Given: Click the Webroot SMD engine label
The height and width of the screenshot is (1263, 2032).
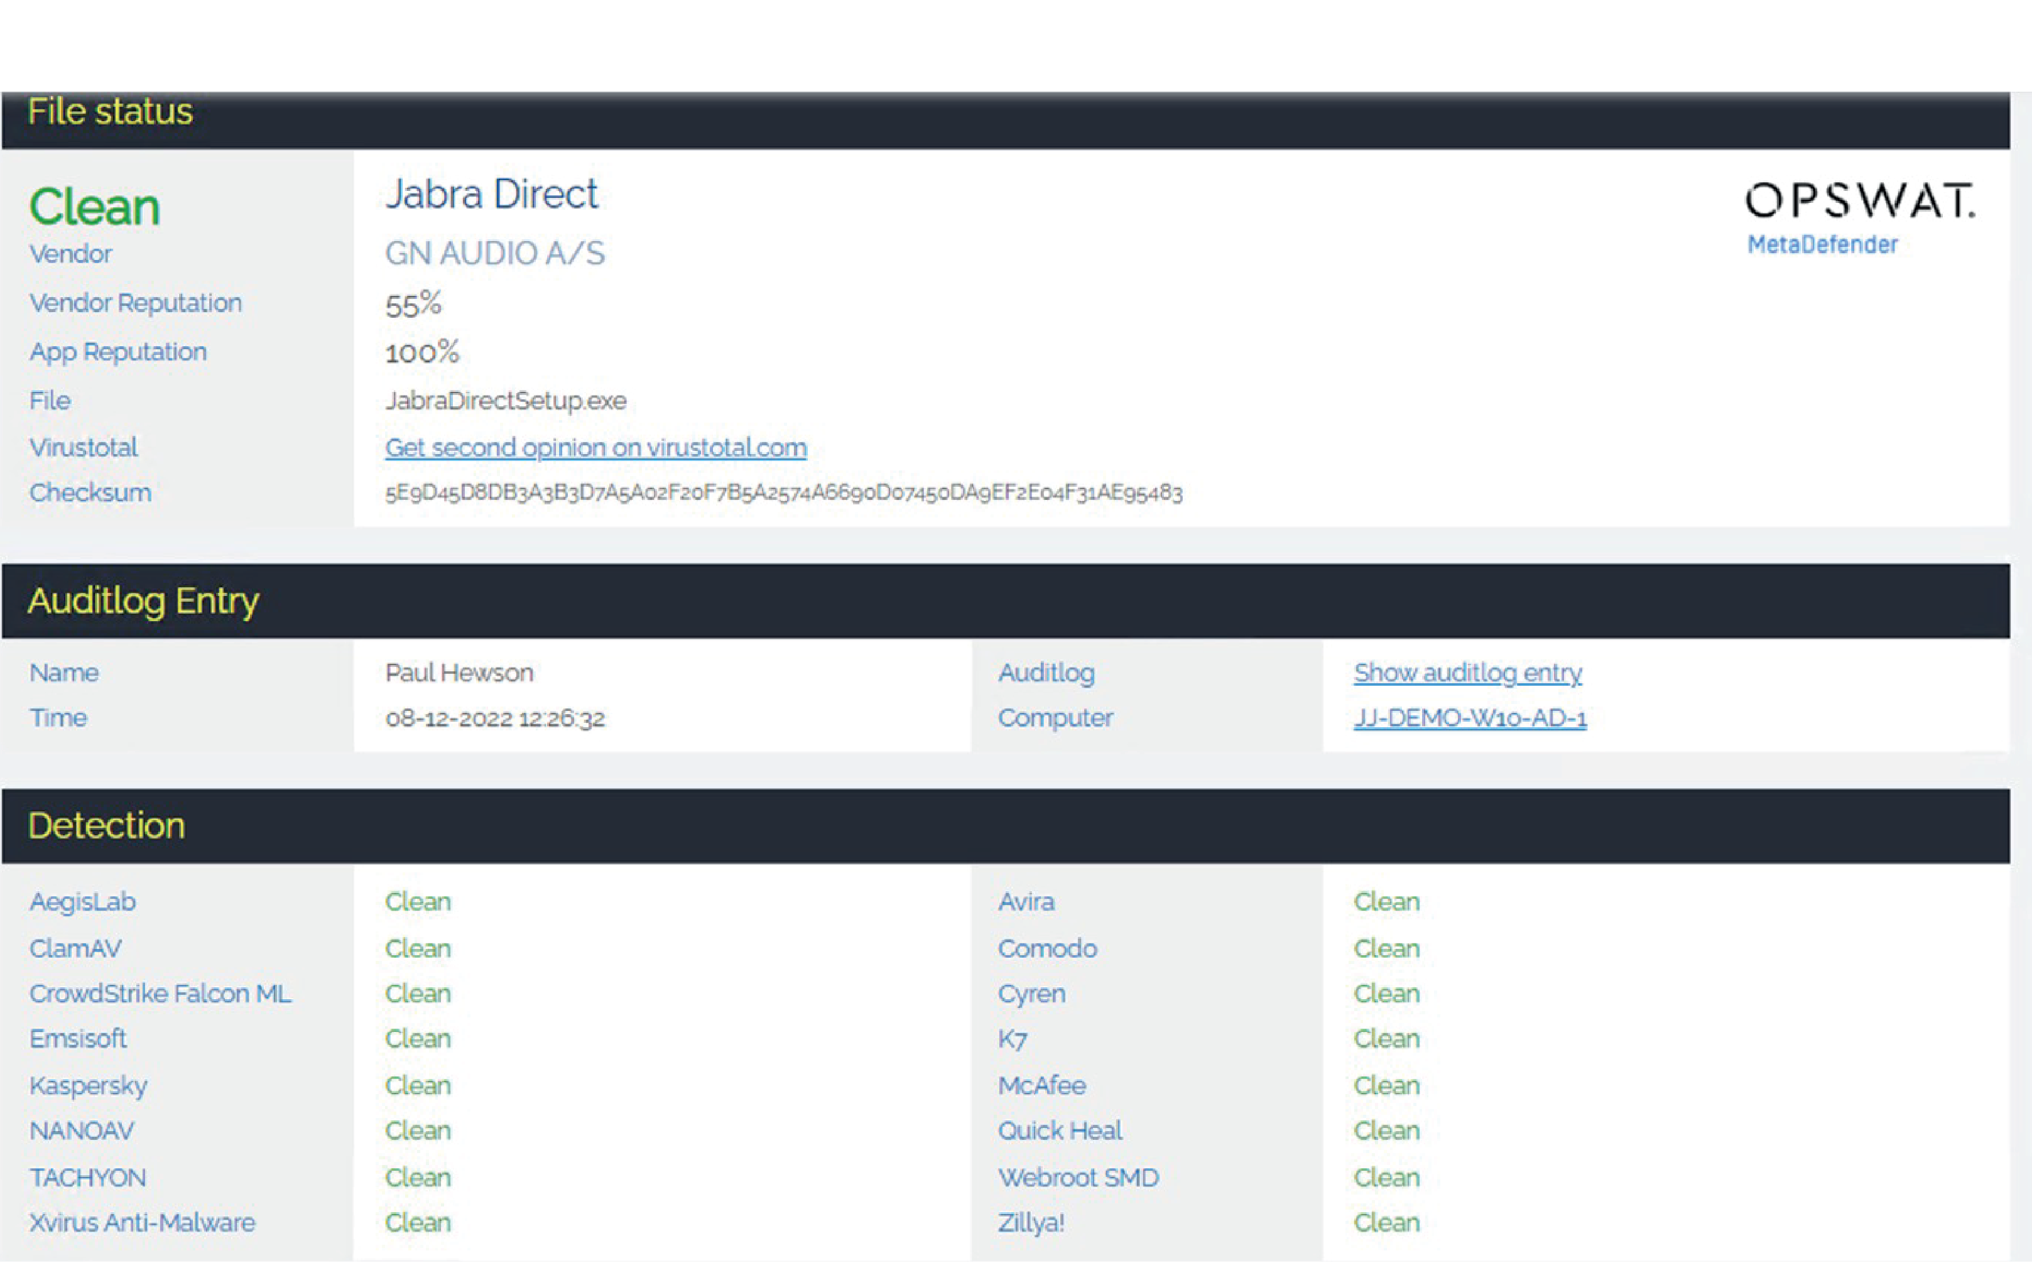Looking at the screenshot, I should [x=1078, y=1177].
